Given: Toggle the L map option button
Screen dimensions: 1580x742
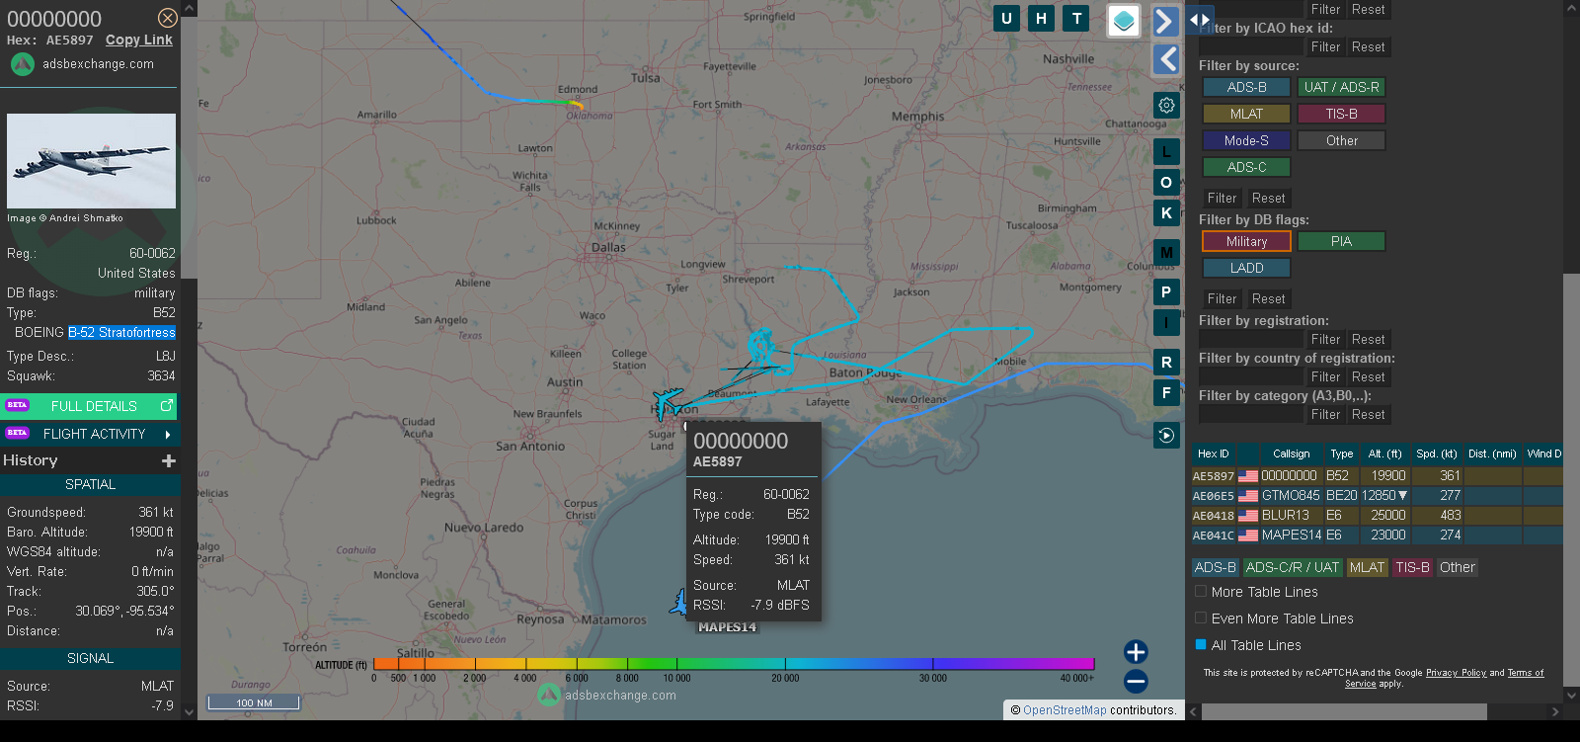Looking at the screenshot, I should click(x=1166, y=152).
